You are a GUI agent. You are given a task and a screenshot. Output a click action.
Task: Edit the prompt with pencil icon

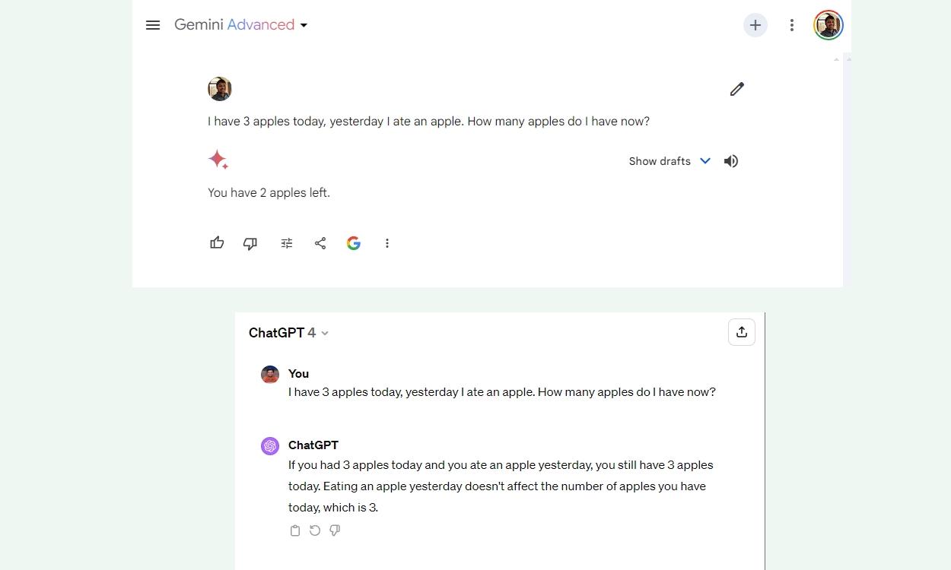click(737, 89)
